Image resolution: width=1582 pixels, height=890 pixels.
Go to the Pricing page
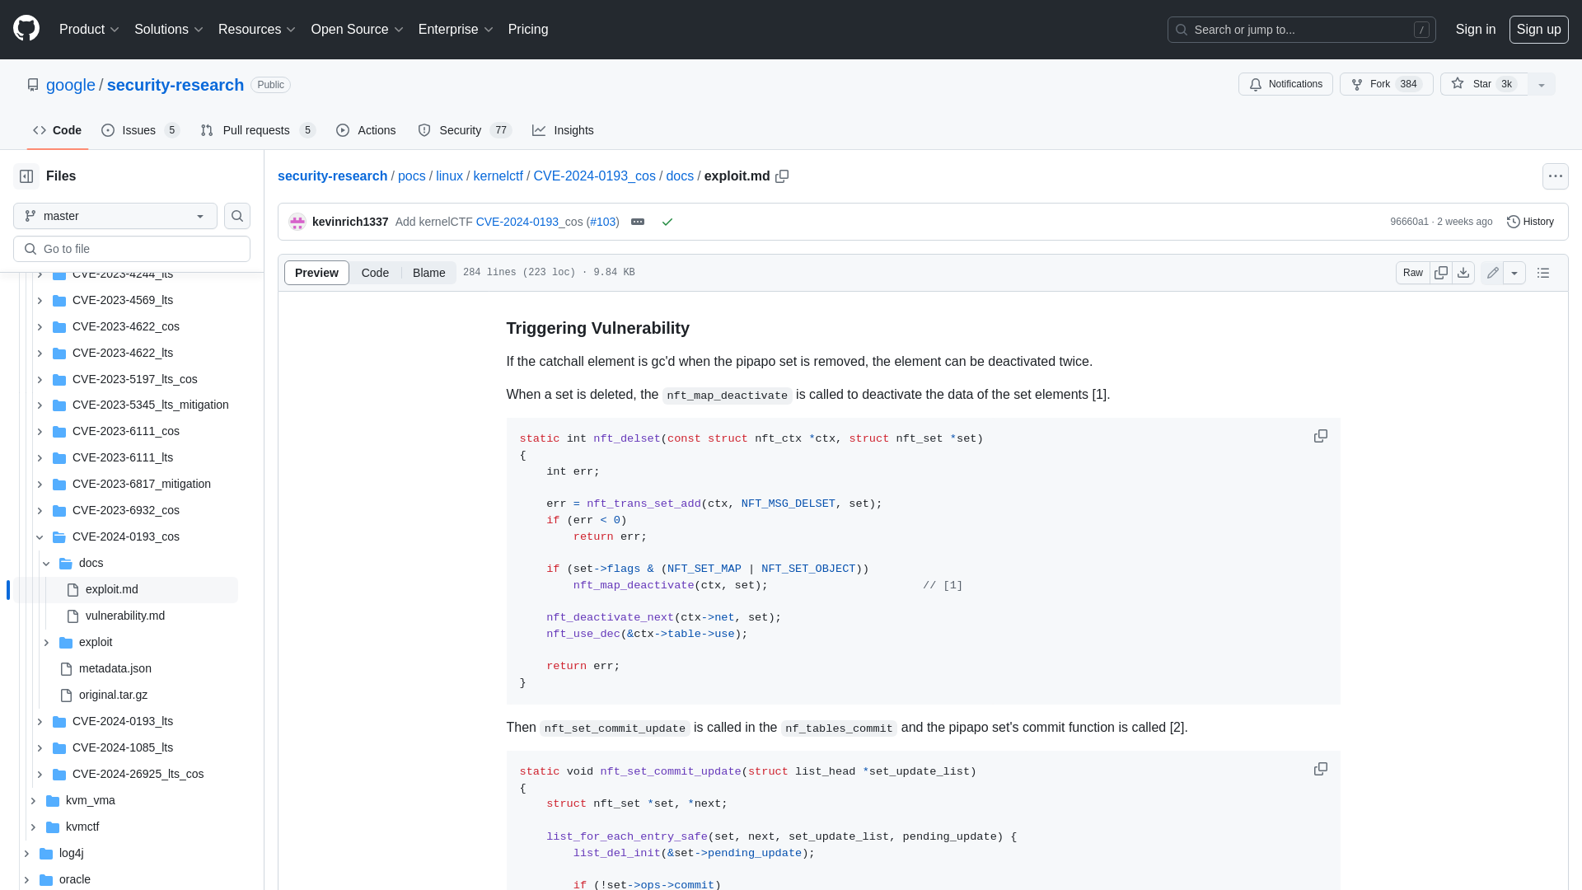(x=528, y=29)
